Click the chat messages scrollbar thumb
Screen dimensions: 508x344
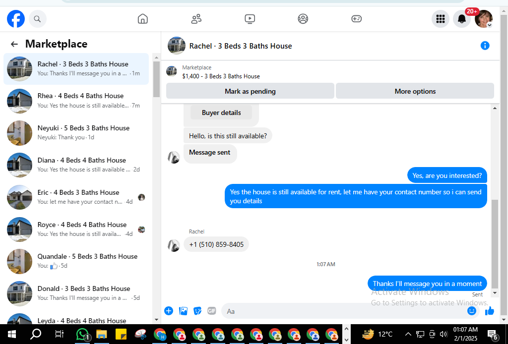[x=495, y=243]
